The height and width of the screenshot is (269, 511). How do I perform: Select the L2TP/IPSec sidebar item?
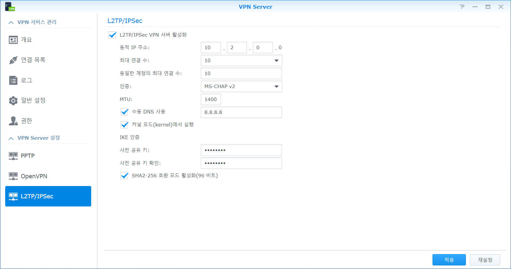point(48,196)
